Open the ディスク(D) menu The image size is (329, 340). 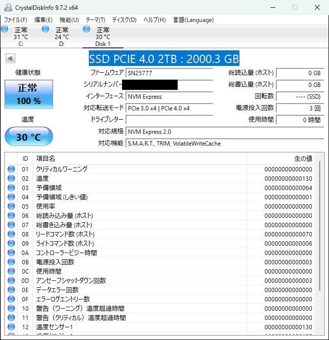tap(124, 20)
